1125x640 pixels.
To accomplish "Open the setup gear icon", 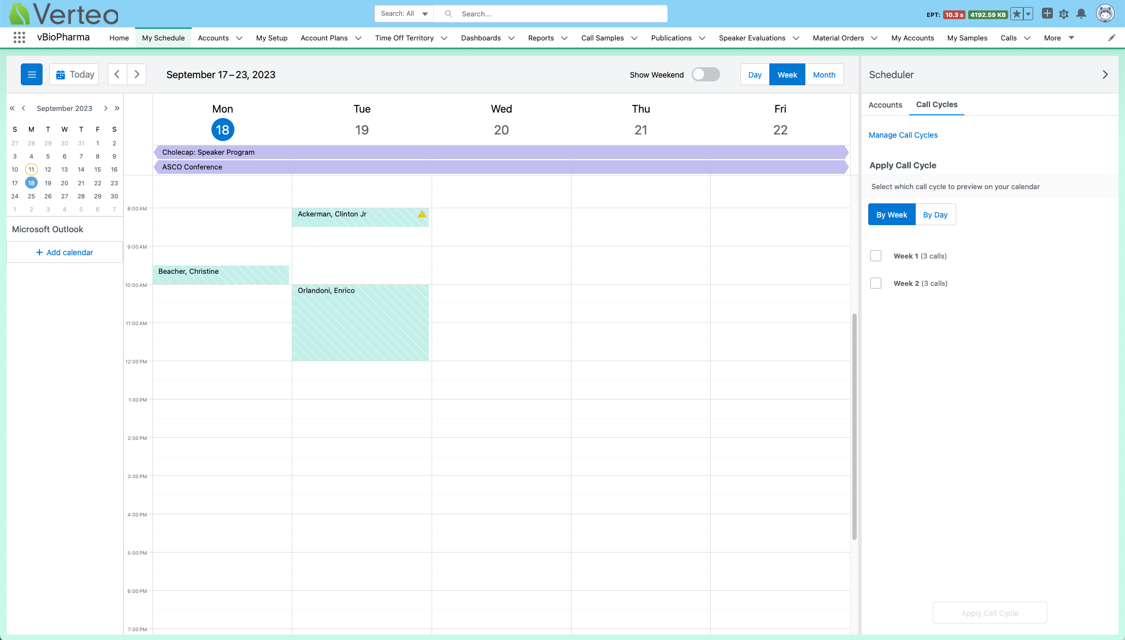I will click(1063, 14).
